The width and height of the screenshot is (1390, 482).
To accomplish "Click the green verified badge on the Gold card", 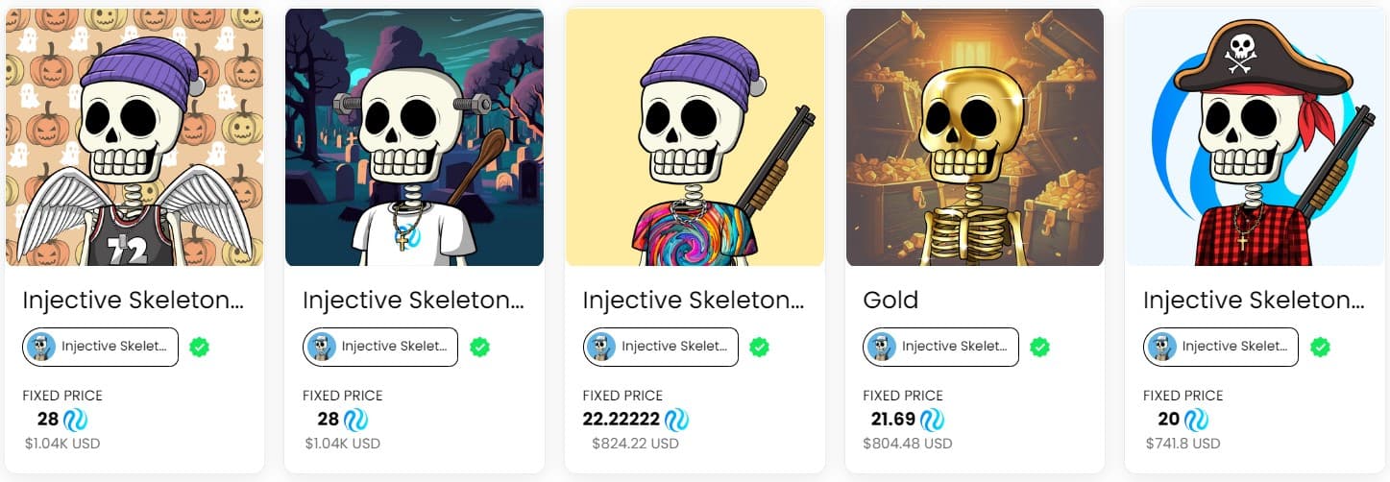I will pyautogui.click(x=1040, y=347).
